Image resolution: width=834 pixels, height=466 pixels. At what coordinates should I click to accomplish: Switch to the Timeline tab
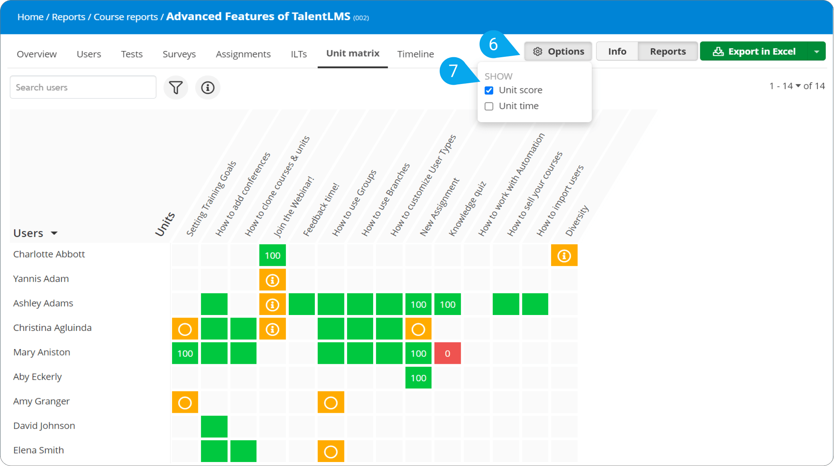(415, 54)
